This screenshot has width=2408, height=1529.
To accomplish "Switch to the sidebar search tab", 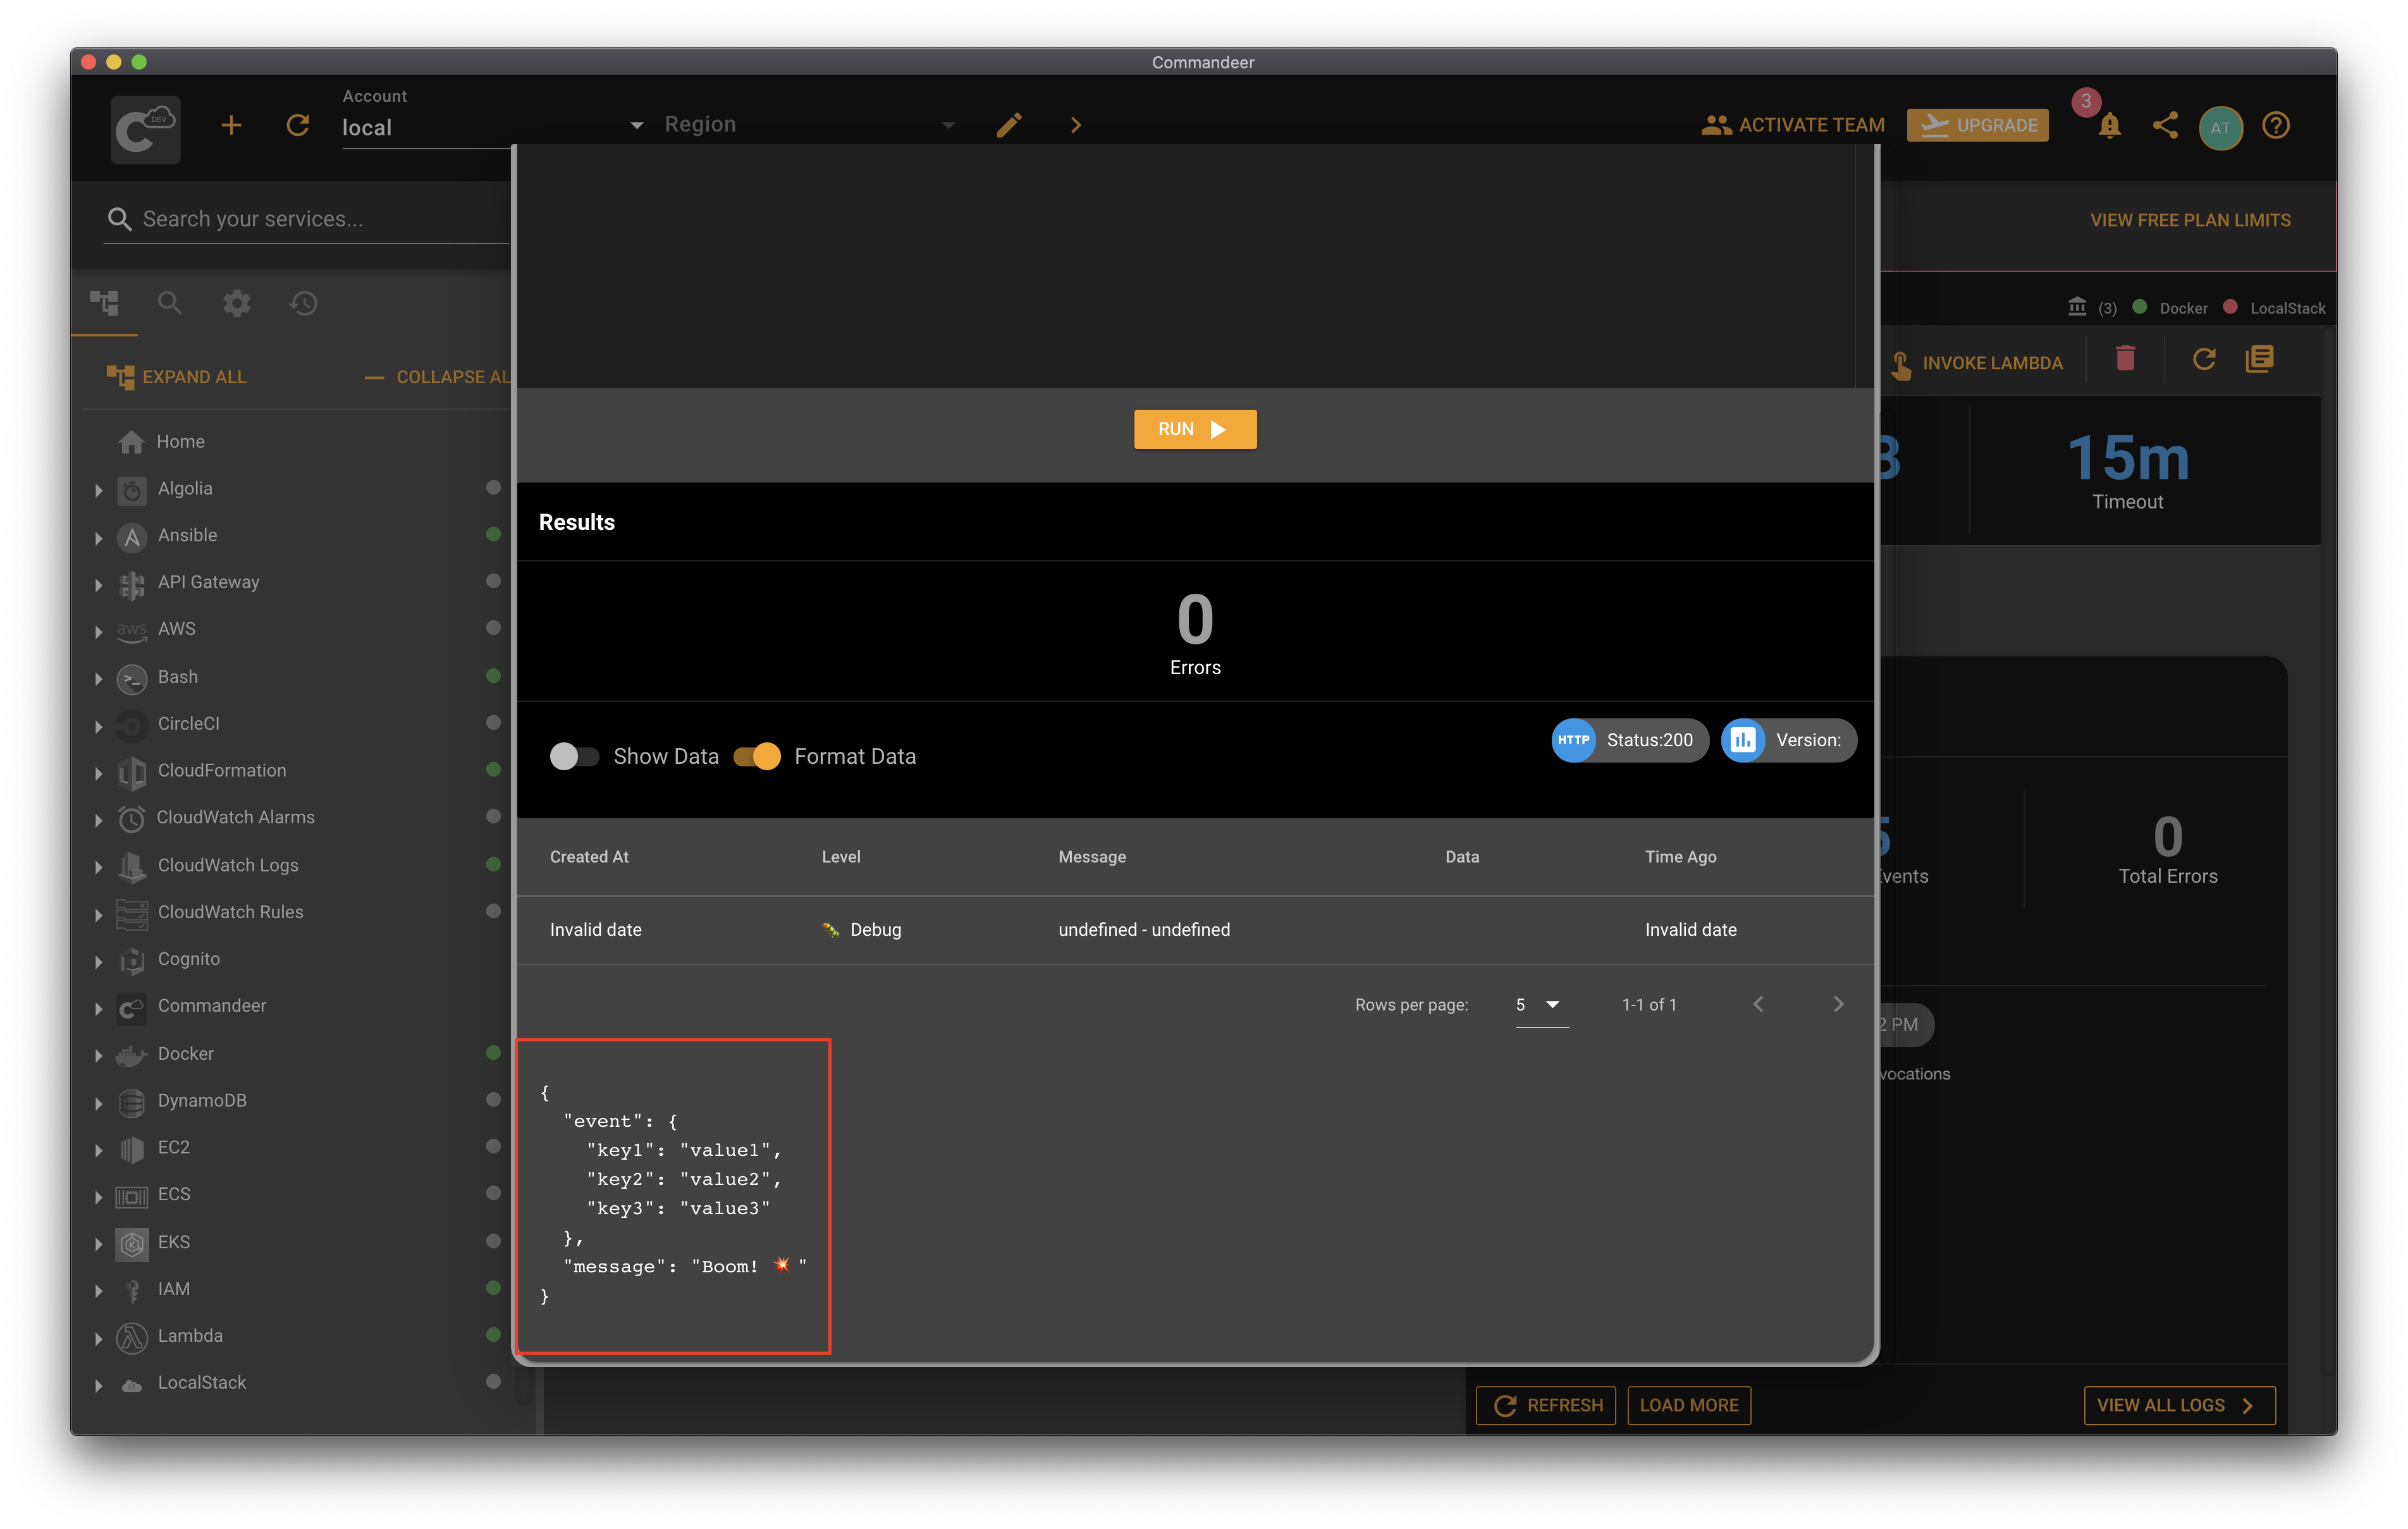I will pyautogui.click(x=170, y=302).
